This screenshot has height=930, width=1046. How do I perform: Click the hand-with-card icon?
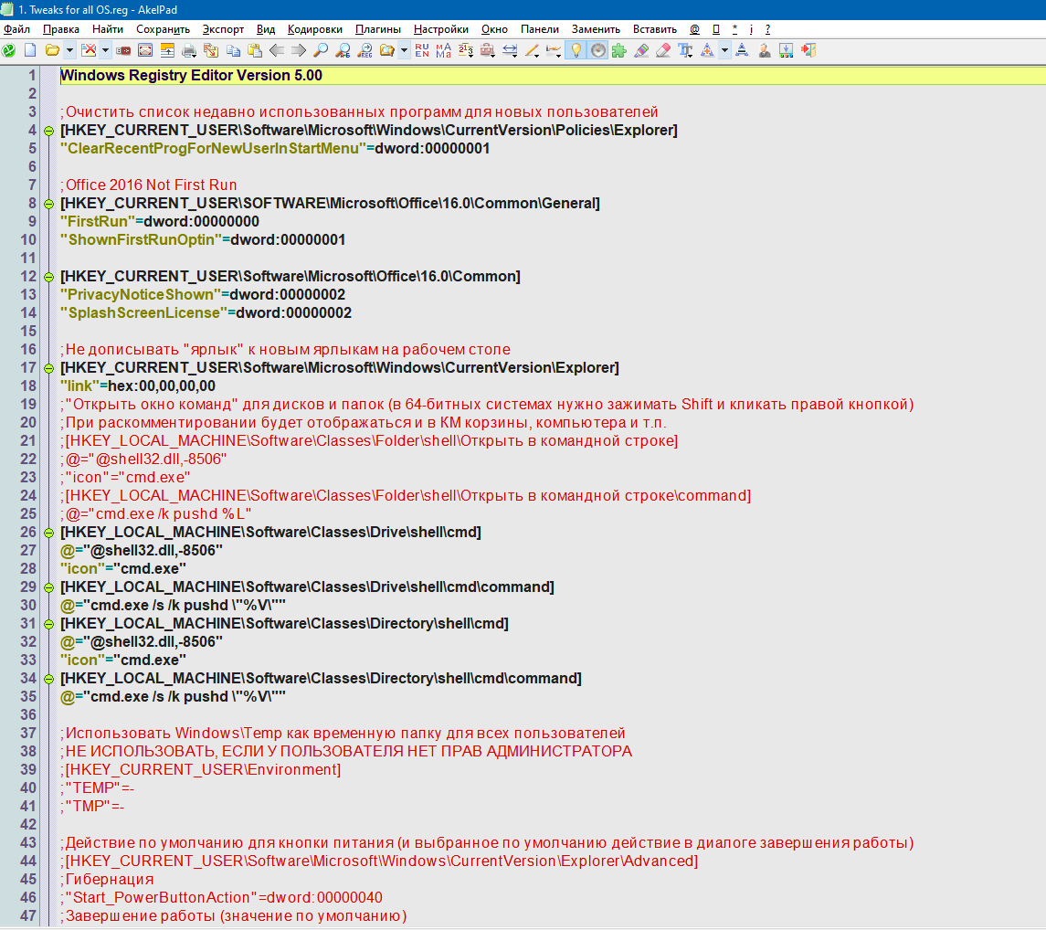point(554,51)
